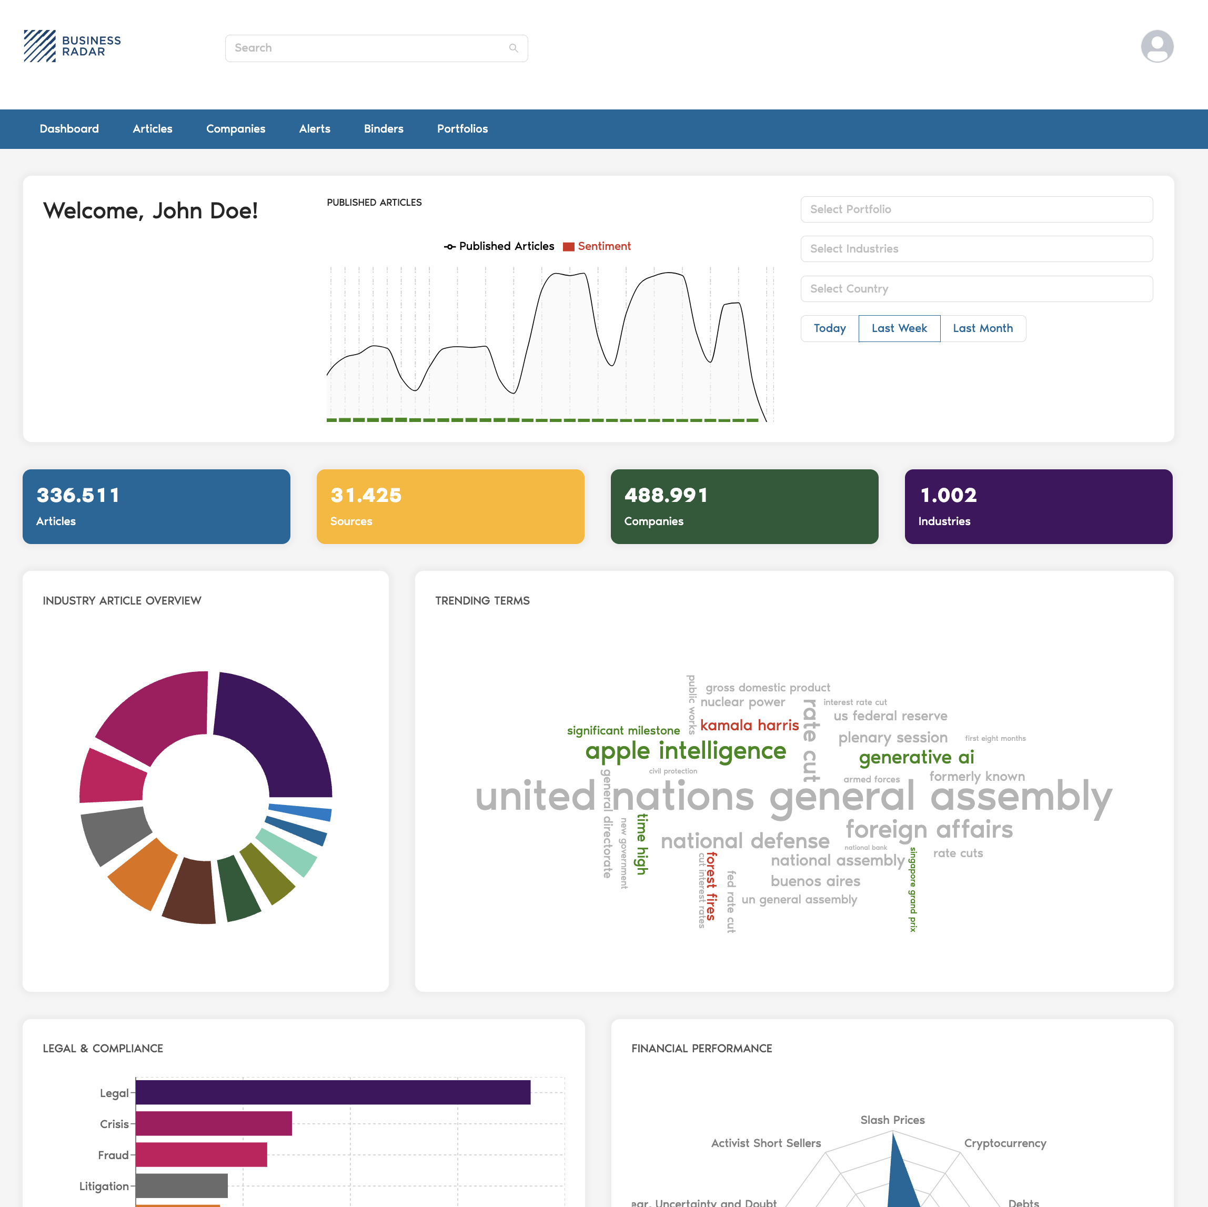Open the Portfolios menu item
Screen dimensions: 1208x1207
(462, 129)
